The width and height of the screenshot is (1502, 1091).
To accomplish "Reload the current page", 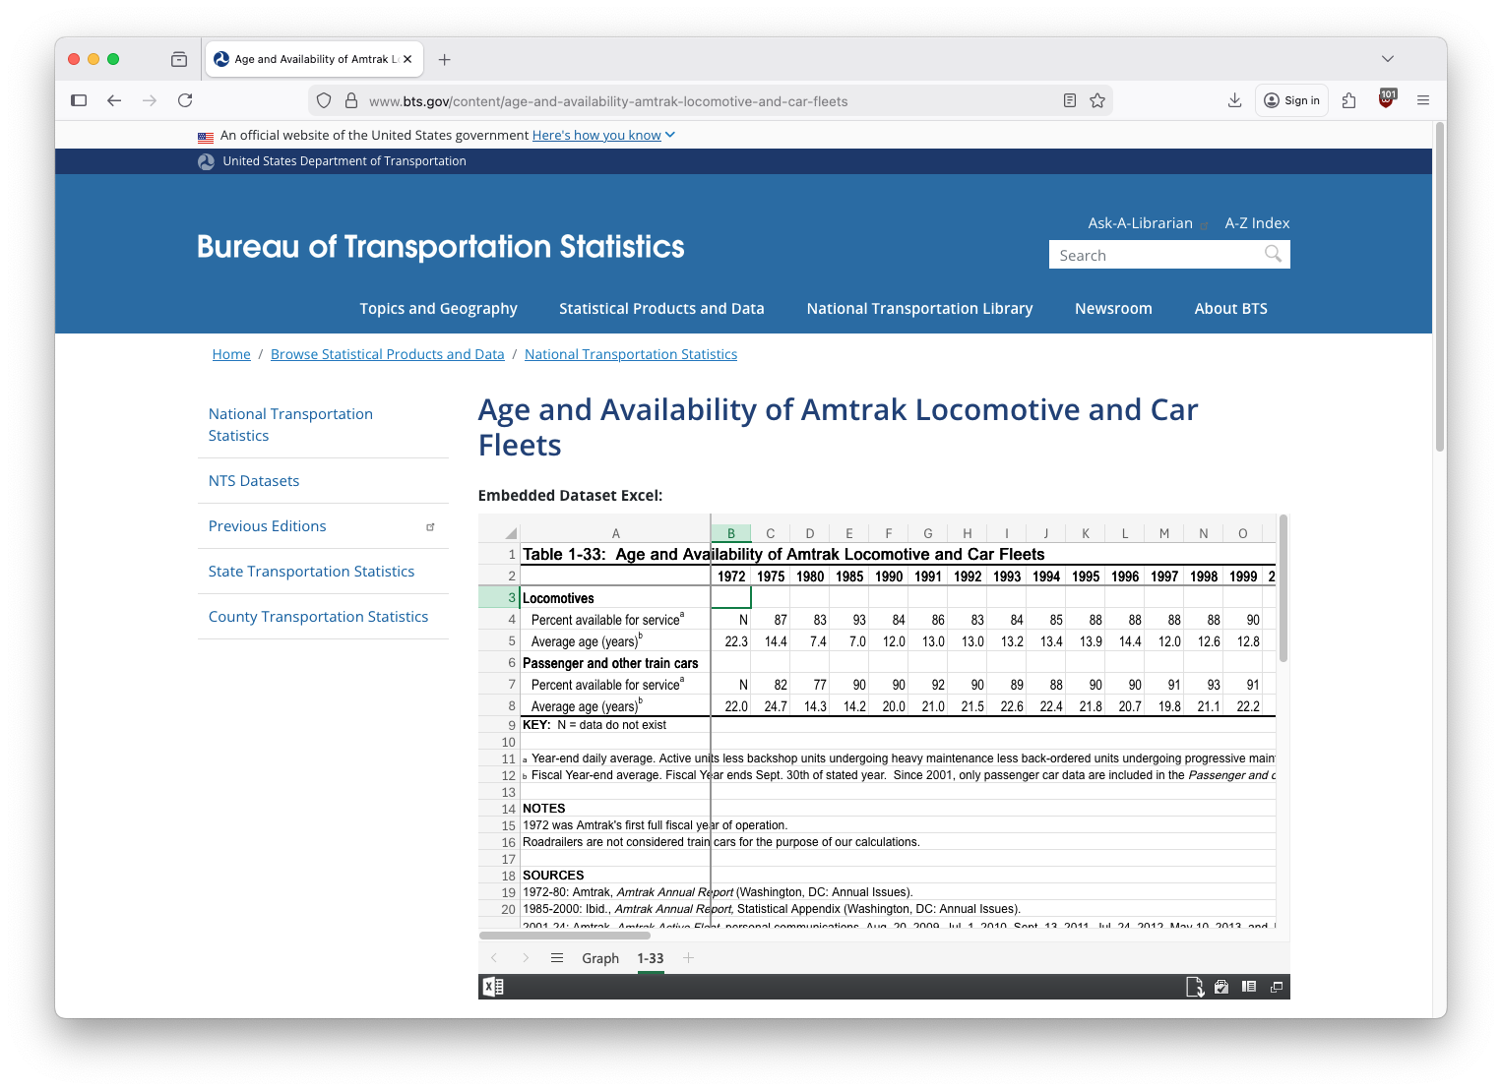I will 185,100.
